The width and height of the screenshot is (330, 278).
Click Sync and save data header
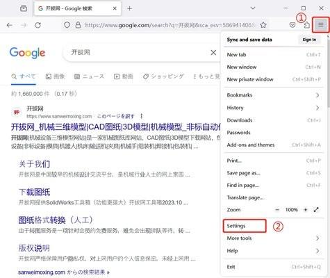[x=249, y=40]
